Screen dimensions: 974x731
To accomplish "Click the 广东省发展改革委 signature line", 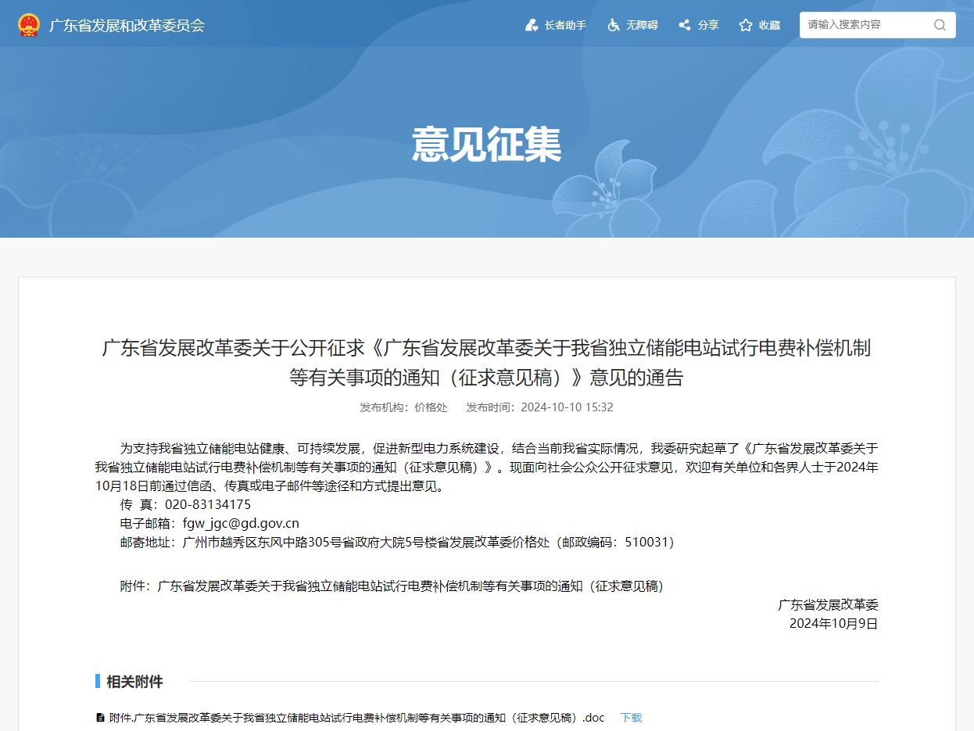I will (x=828, y=605).
